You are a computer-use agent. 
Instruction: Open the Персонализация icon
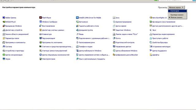pos(40,38)
